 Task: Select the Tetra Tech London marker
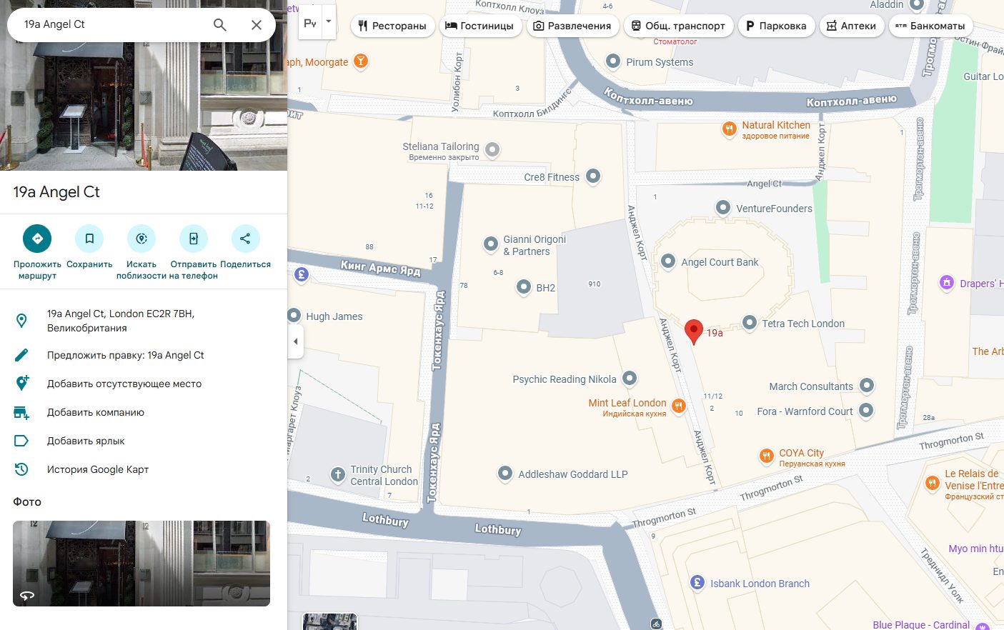point(749,323)
